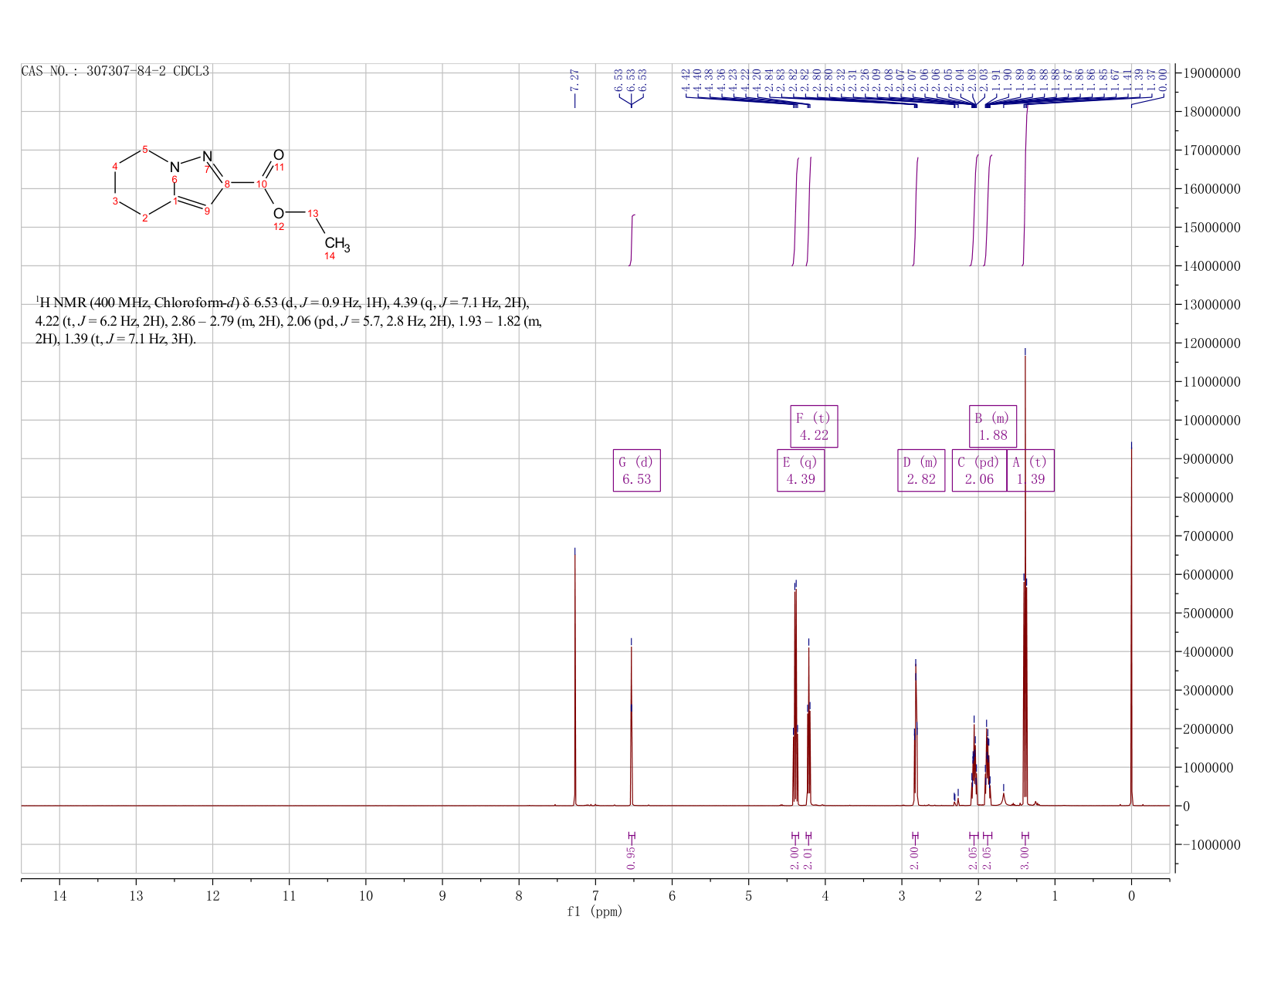Screen dimensions: 1274x984
Task: Click the N atom labeled 7
Action: click(207, 157)
